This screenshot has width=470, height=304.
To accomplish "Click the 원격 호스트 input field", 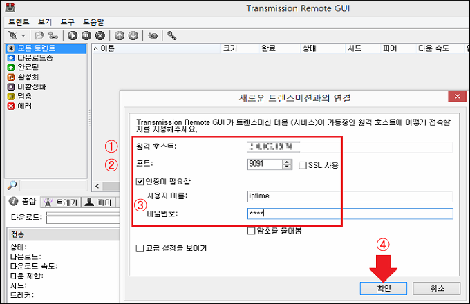I will click(x=350, y=147).
